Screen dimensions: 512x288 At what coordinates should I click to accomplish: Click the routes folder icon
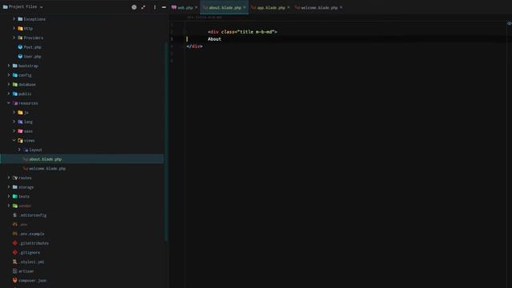click(x=15, y=178)
